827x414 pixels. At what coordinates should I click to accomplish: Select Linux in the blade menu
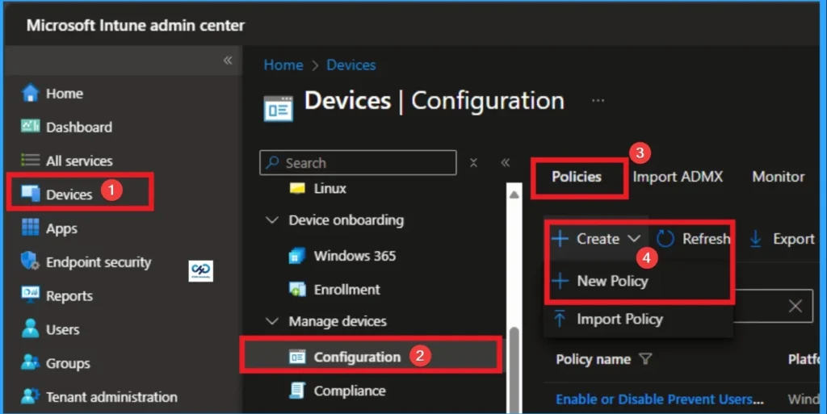tap(330, 188)
